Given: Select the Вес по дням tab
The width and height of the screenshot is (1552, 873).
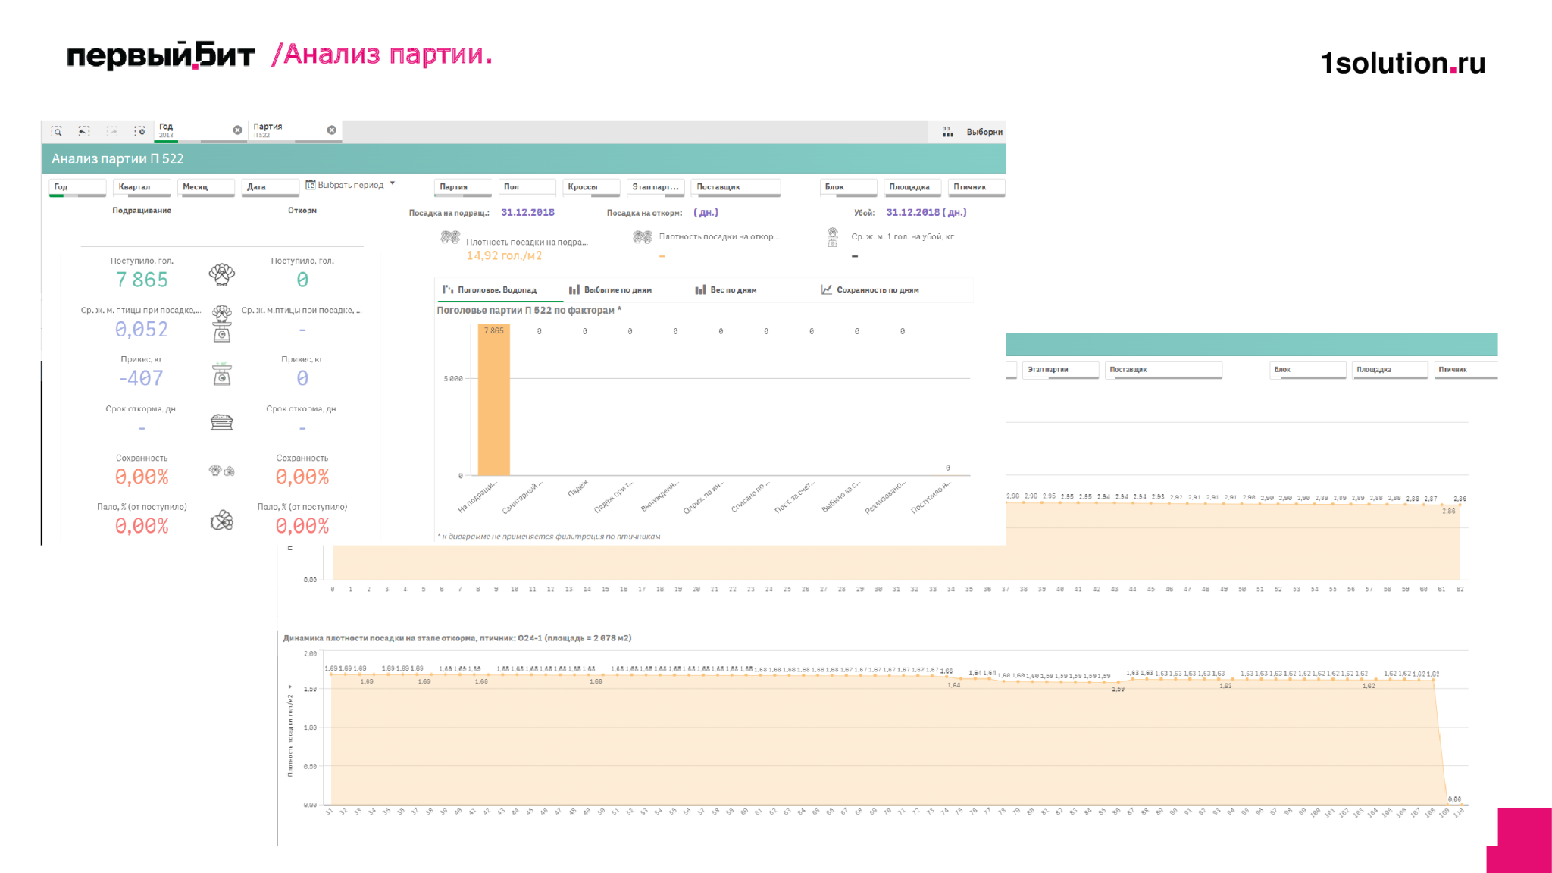Looking at the screenshot, I should (x=725, y=290).
